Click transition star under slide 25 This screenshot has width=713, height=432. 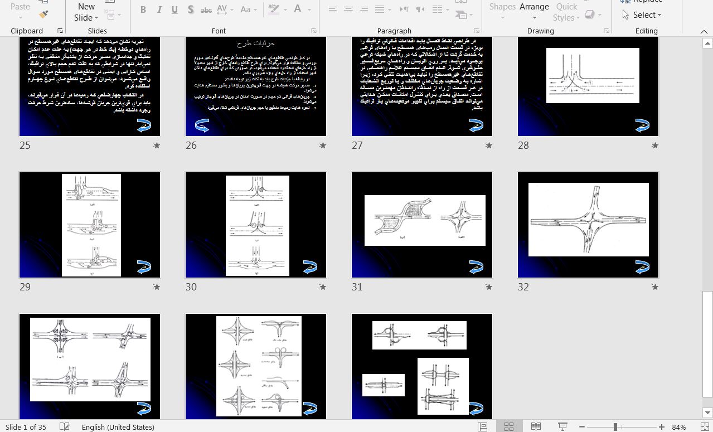pyautogui.click(x=157, y=145)
